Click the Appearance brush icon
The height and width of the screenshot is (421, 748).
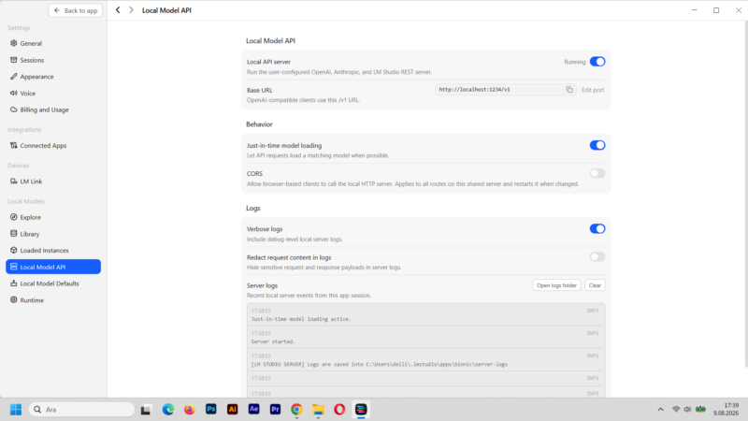point(13,77)
